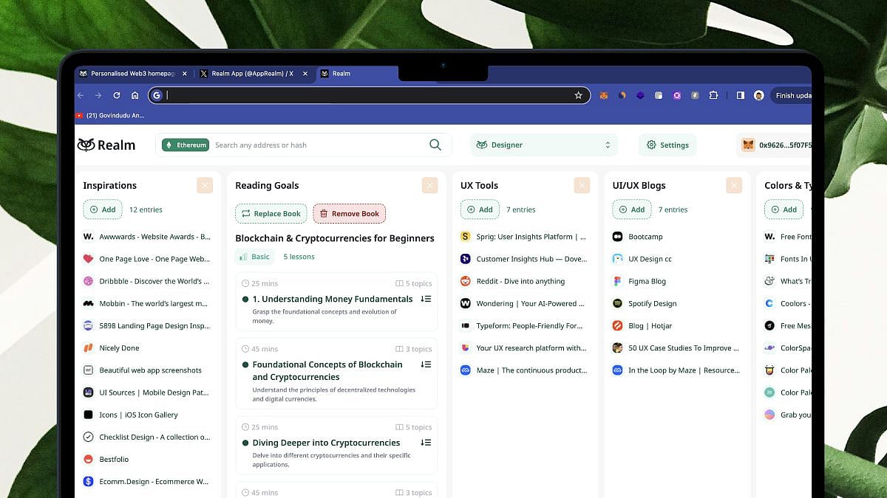Click the Figma logo next to Figma Blog
The height and width of the screenshot is (498, 887).
click(x=617, y=281)
